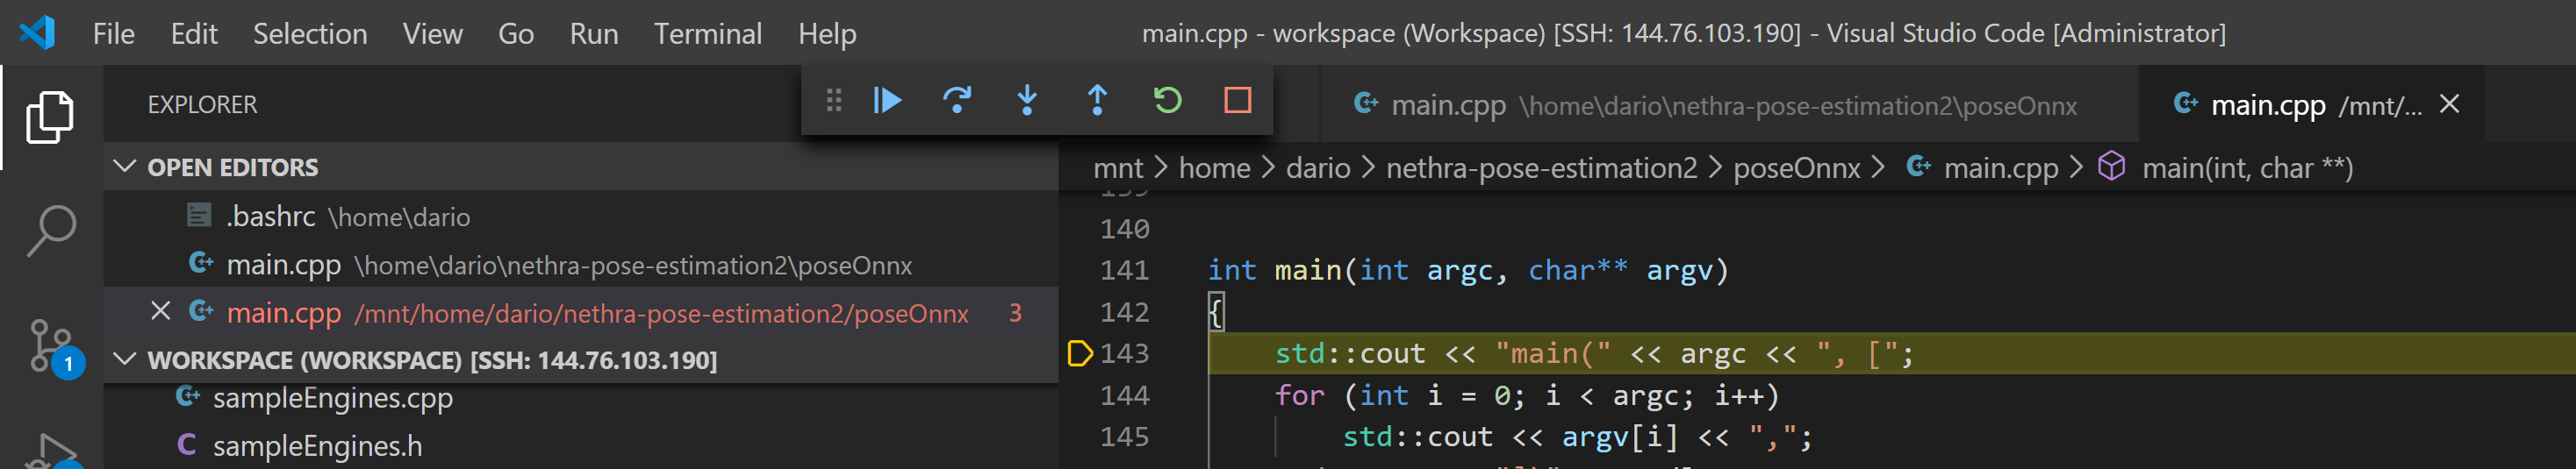
Task: Open the Edit menu
Action: [194, 34]
